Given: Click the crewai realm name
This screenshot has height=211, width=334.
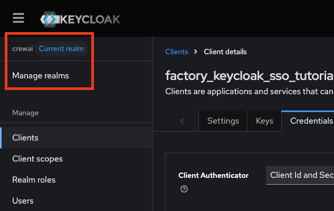Looking at the screenshot, I should 22,48.
